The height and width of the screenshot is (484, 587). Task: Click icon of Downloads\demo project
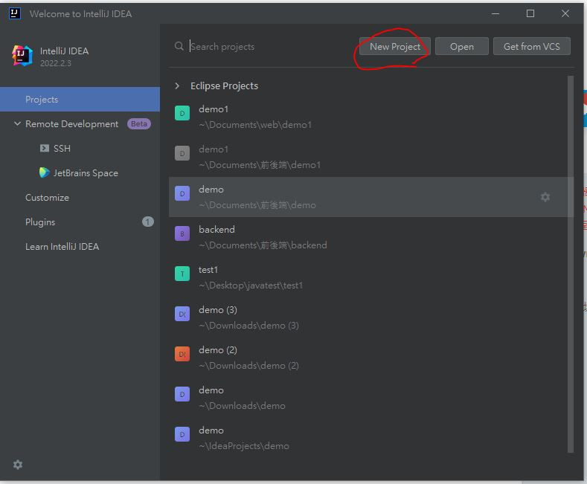[x=182, y=394]
